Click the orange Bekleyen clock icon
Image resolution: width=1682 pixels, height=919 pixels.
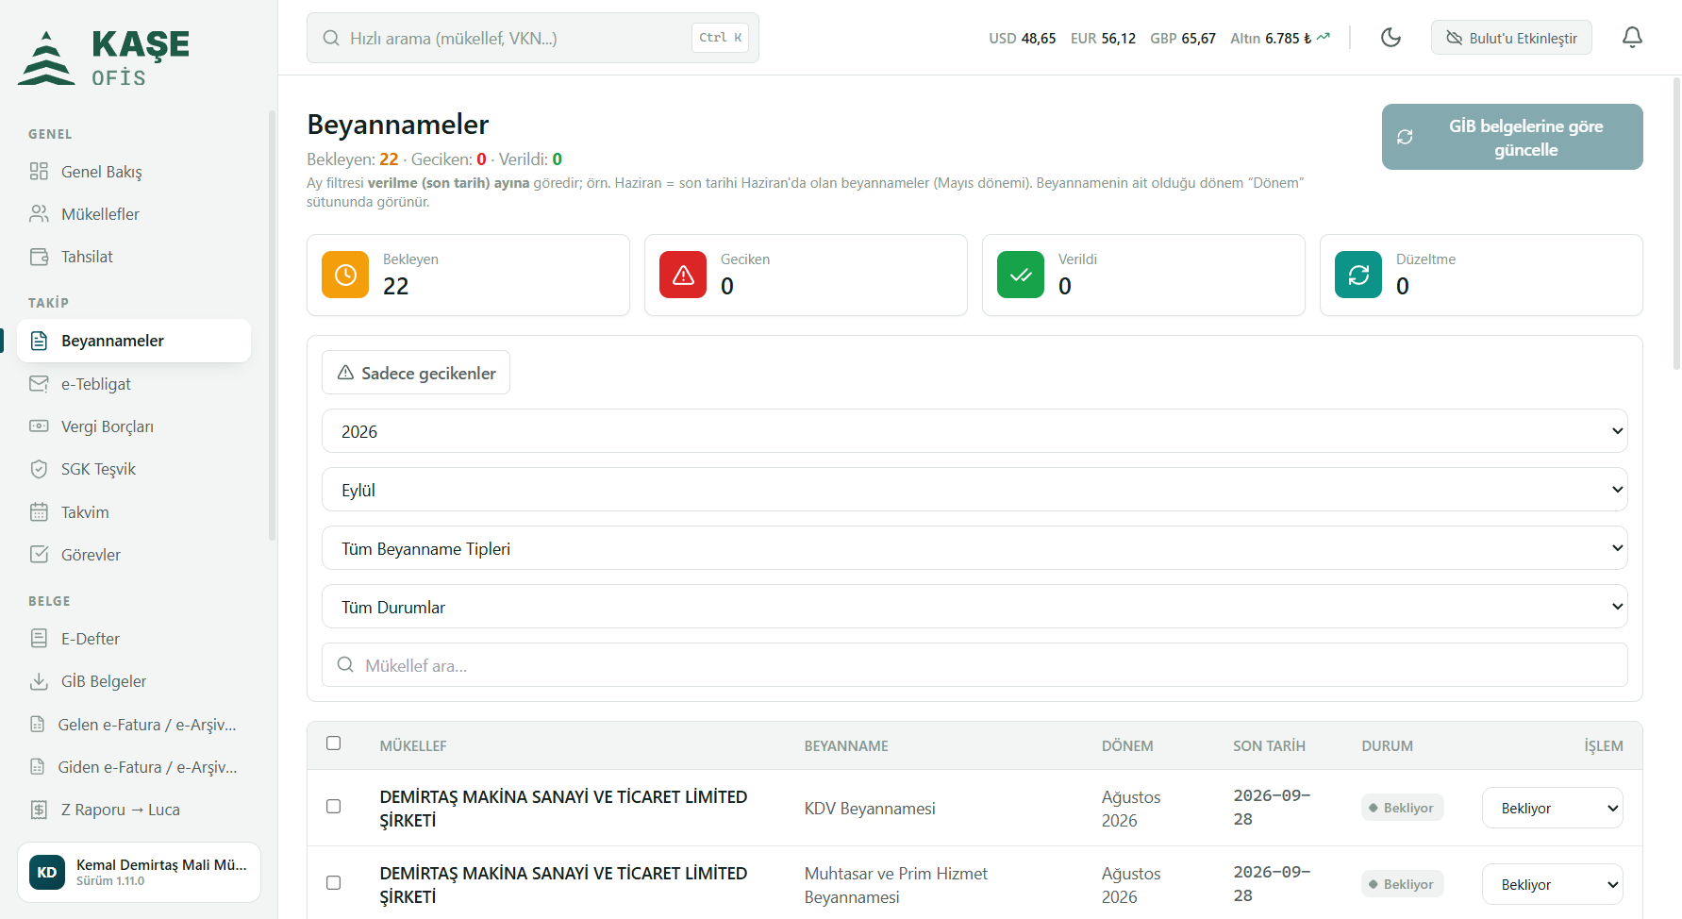[x=345, y=275]
